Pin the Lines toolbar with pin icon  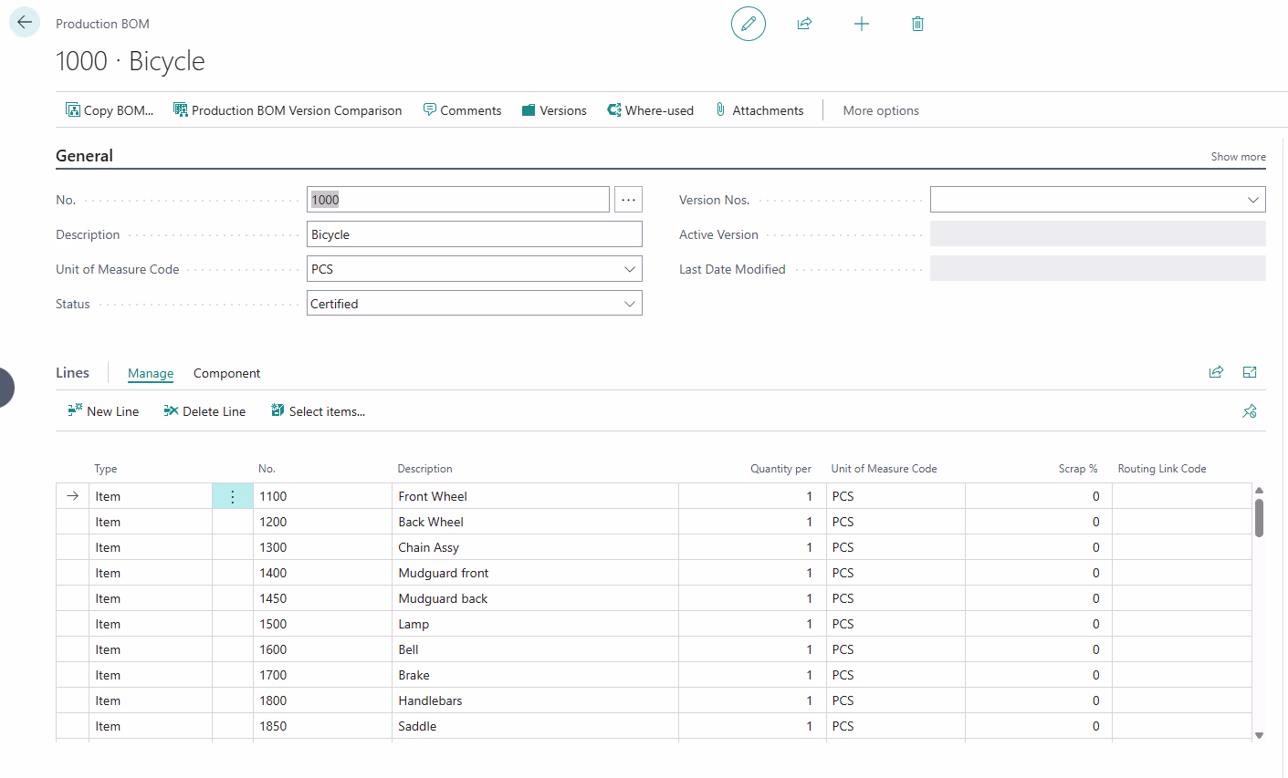pyautogui.click(x=1249, y=411)
